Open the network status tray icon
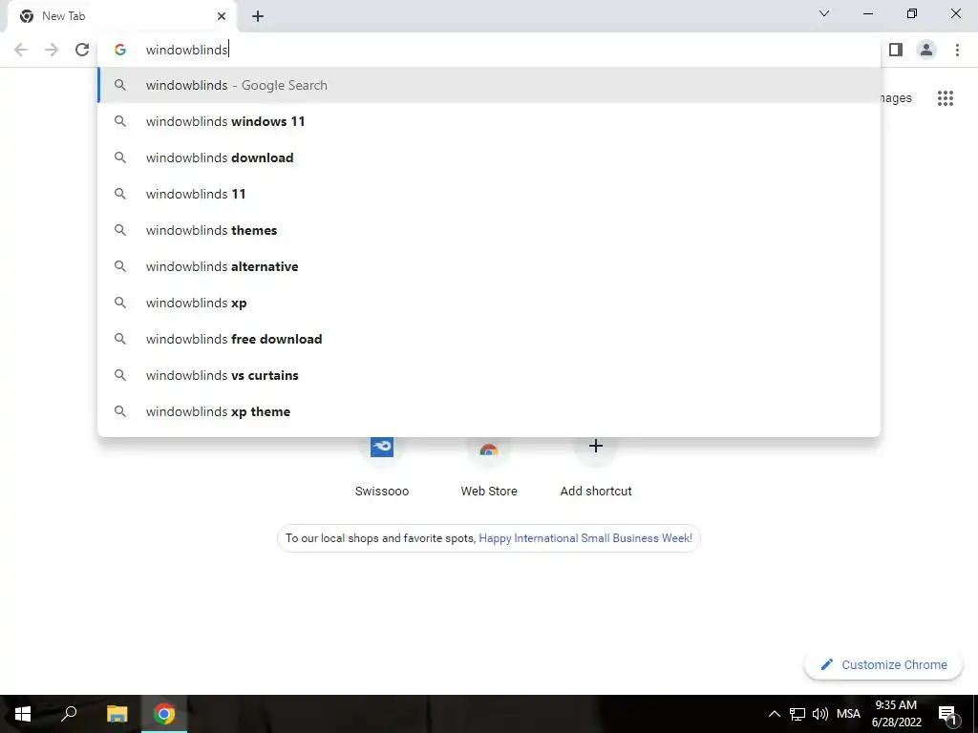The height and width of the screenshot is (733, 978). point(797,714)
